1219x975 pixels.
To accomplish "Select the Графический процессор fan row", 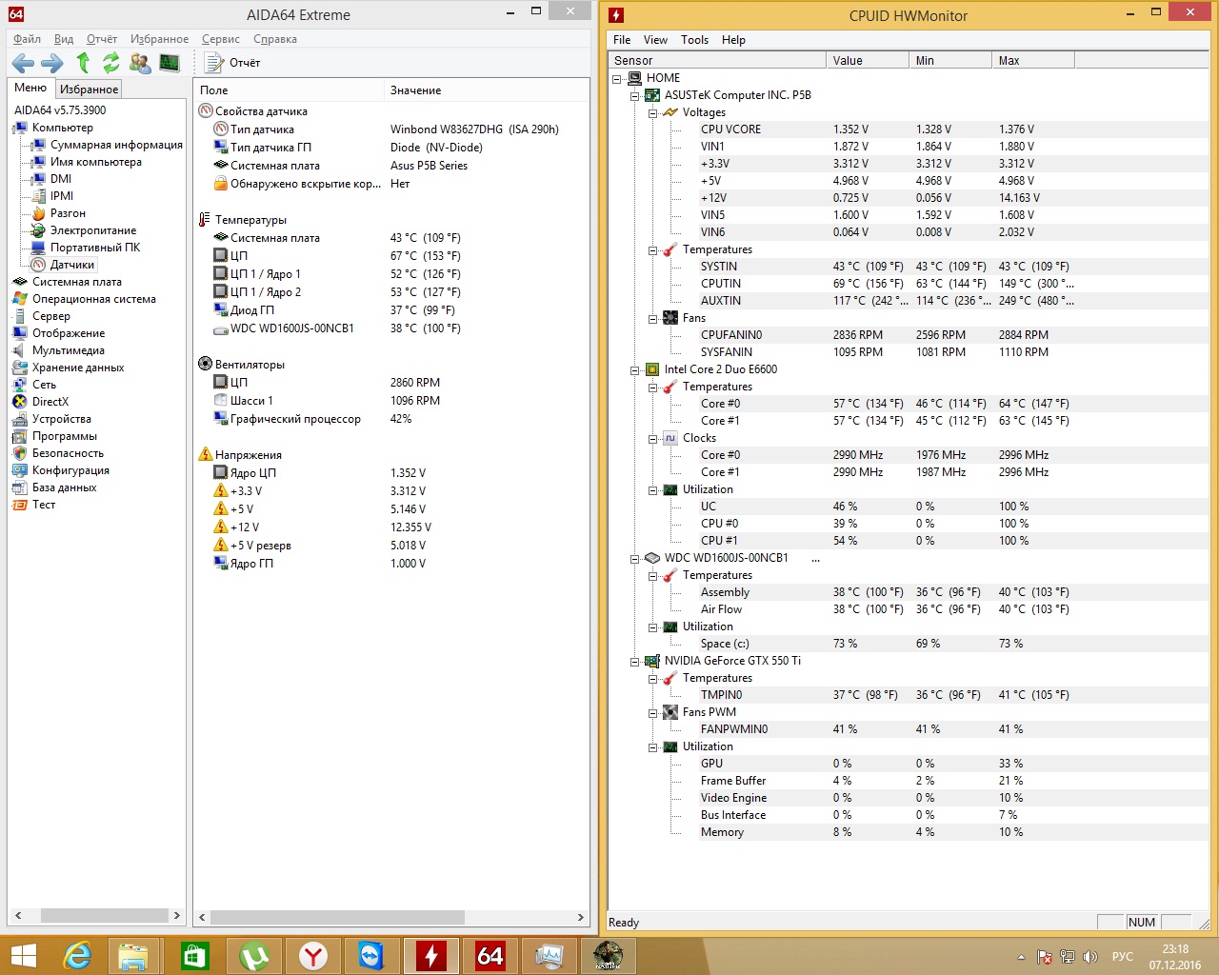I will pos(390,419).
